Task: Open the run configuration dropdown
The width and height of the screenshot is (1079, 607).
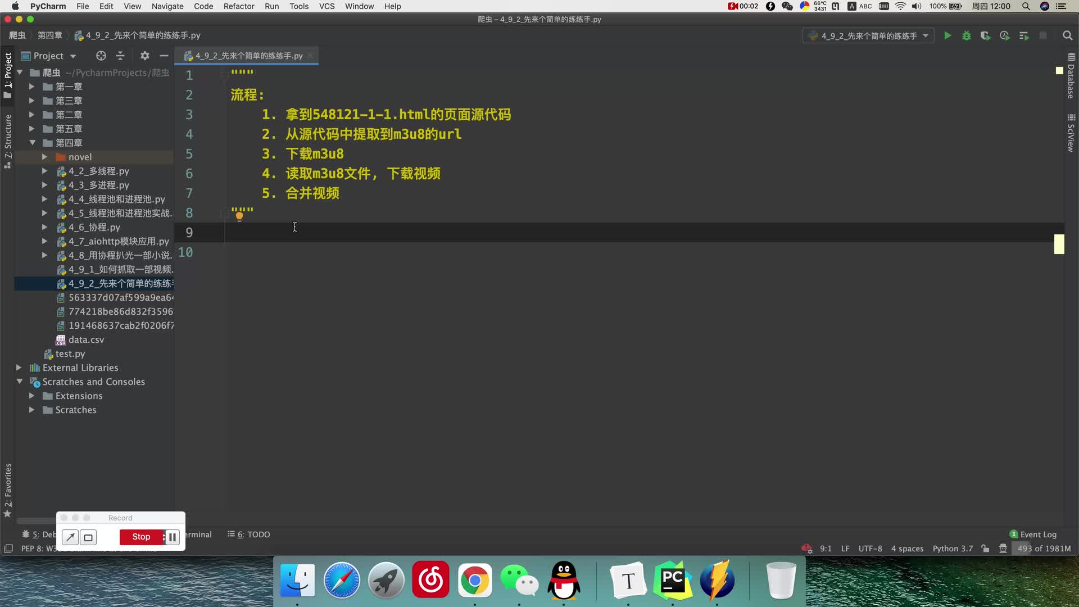Action: click(x=868, y=36)
